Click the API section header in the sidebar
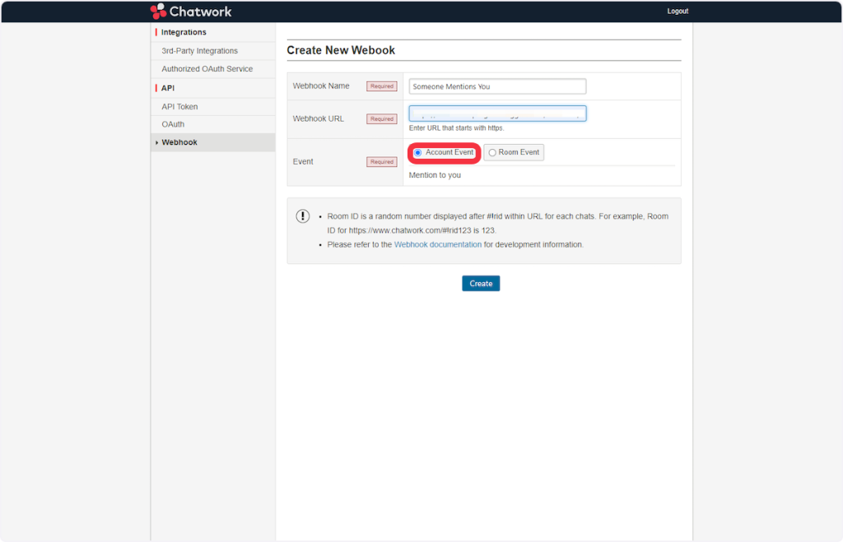 click(x=168, y=88)
